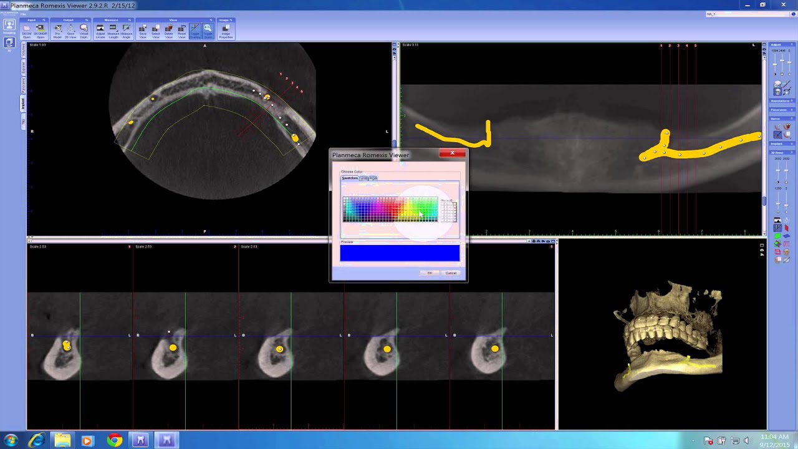Open Internet Explorer from the taskbar
Image resolution: width=798 pixels, height=449 pixels.
(37, 440)
